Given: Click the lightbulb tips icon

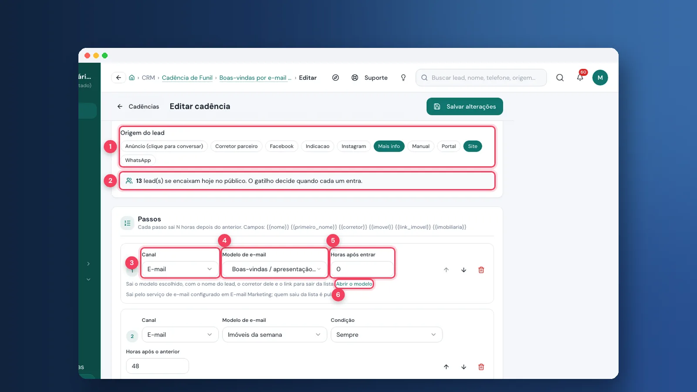Looking at the screenshot, I should [x=403, y=78].
